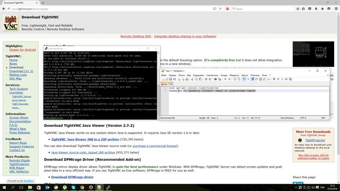Image resolution: width=340 pixels, height=191 pixels.
Task: Click the Firefox icon on the taskbar
Action: (x=91, y=187)
